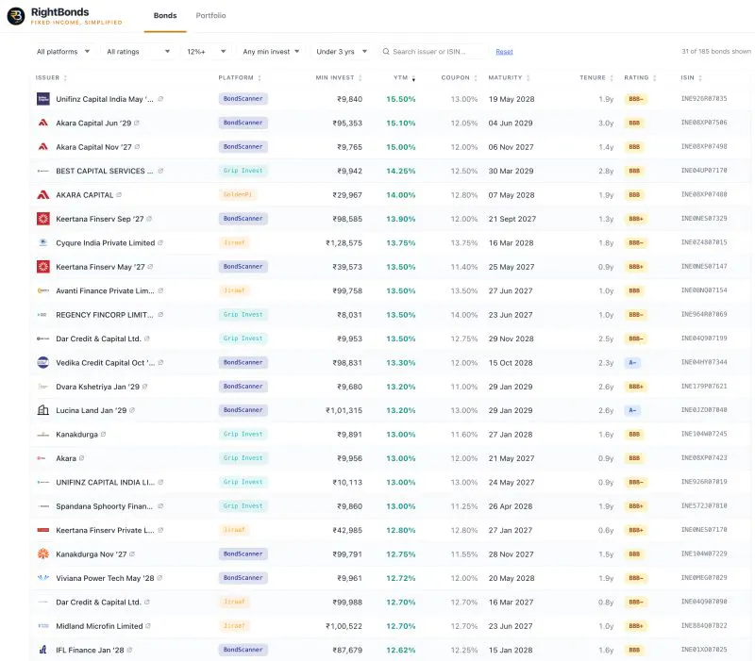The width and height of the screenshot is (755, 661).
Task: Click Lucina Land building logo
Action: point(43,410)
